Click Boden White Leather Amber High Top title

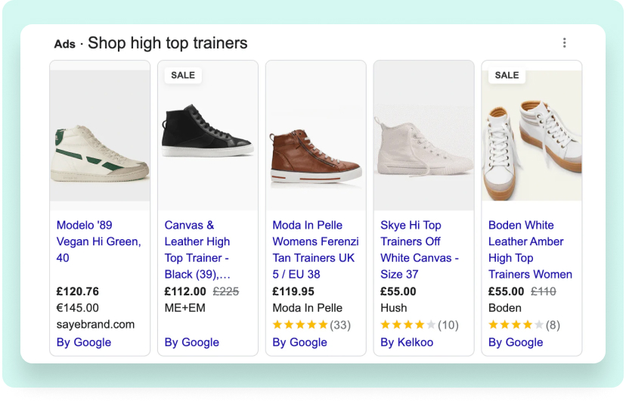tap(530, 249)
